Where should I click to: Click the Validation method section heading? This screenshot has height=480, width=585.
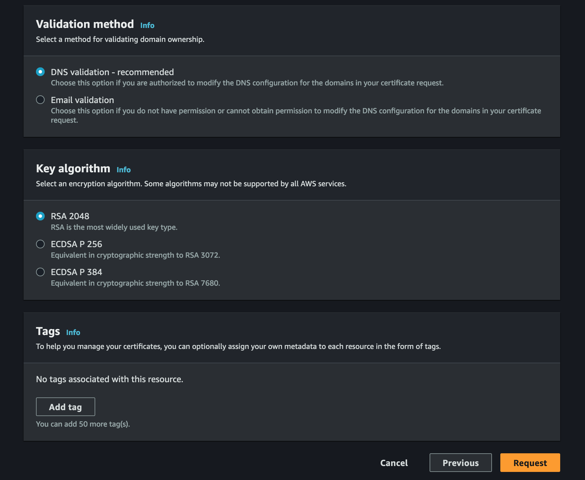point(85,24)
